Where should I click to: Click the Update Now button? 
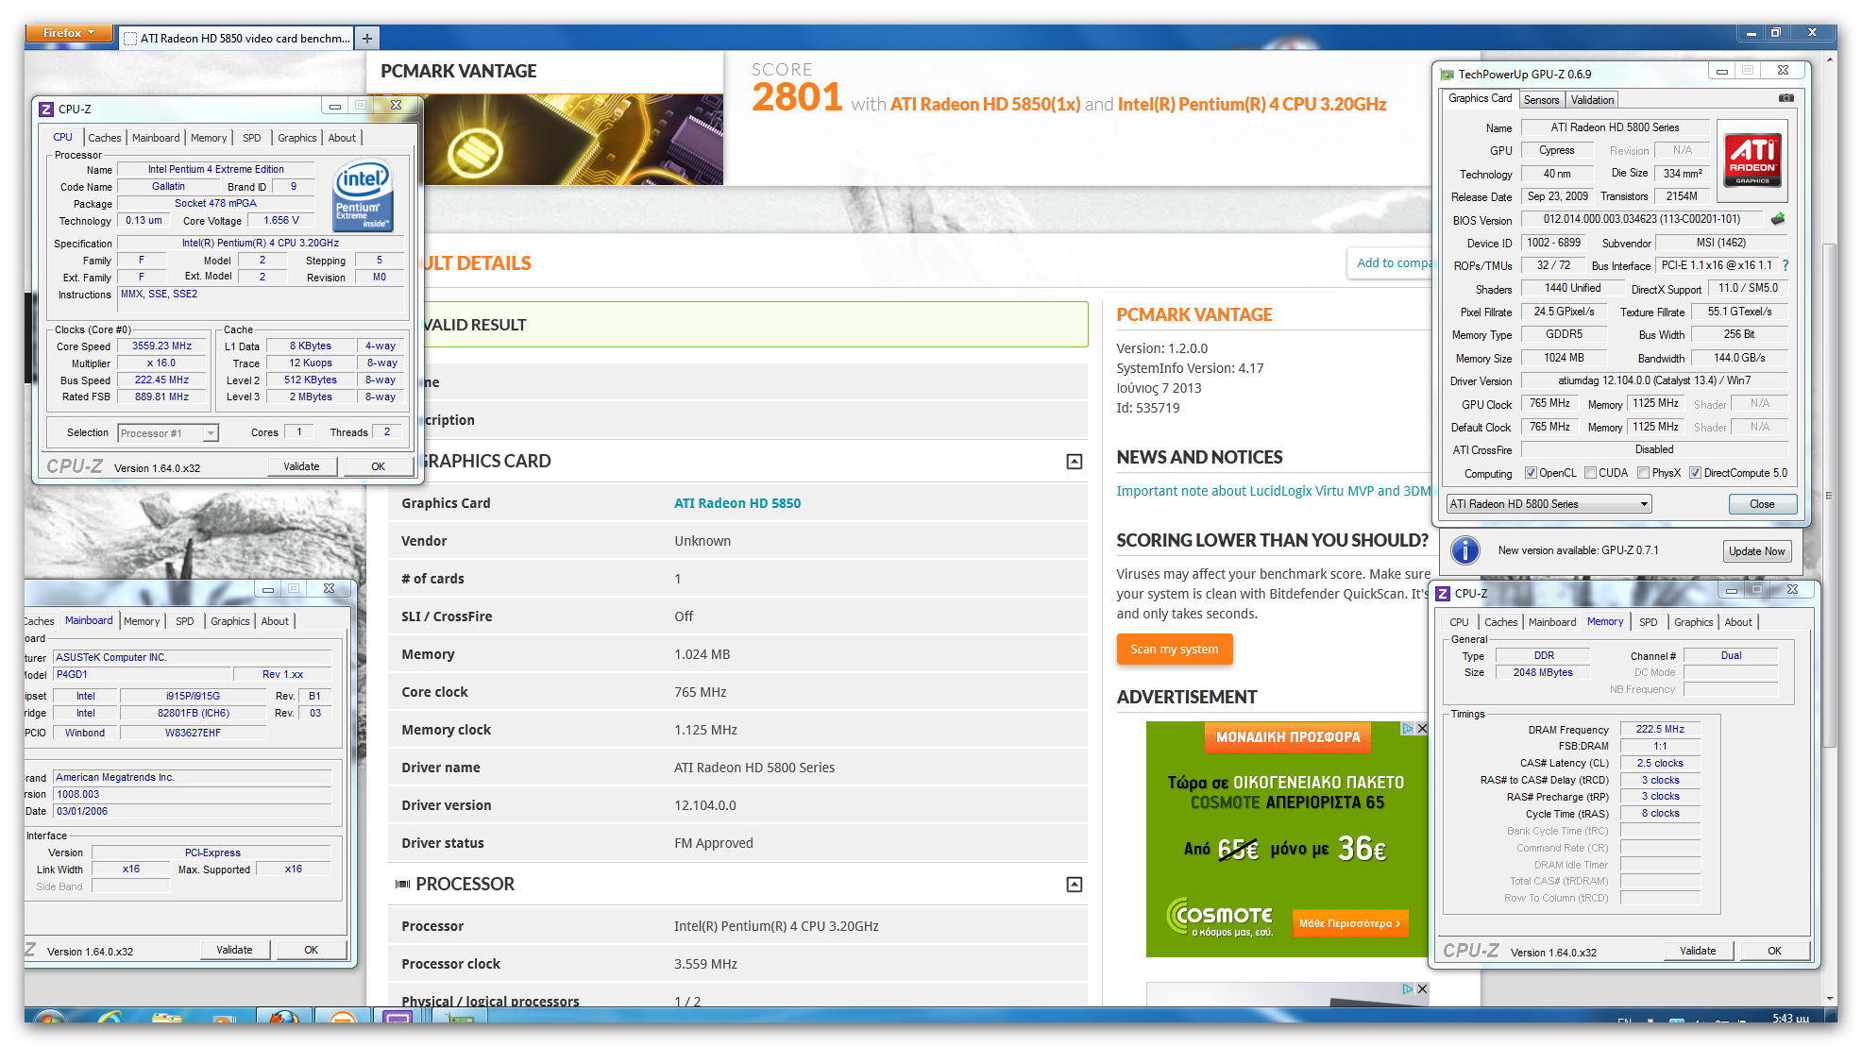[x=1756, y=551]
